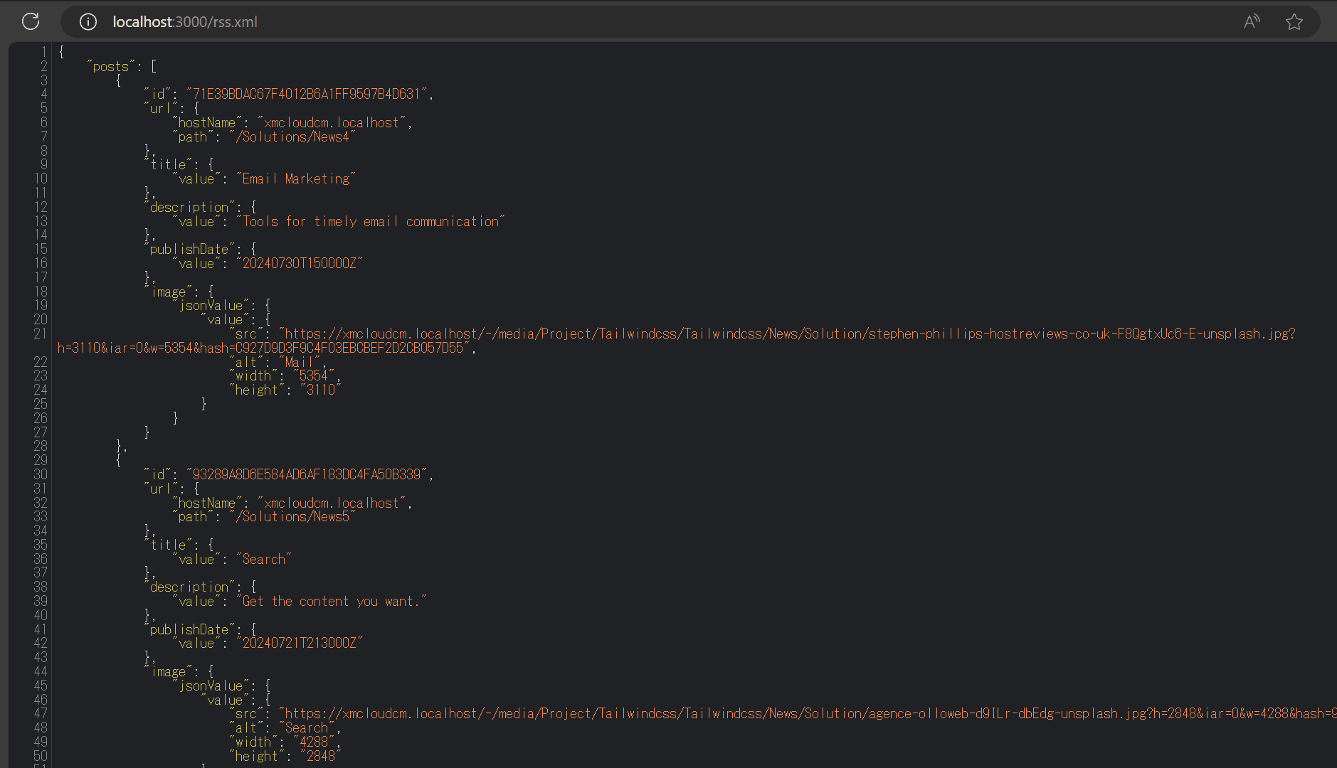Click the first post id starting with 71E39BDA
Screen dimensions: 1337x768
point(307,95)
